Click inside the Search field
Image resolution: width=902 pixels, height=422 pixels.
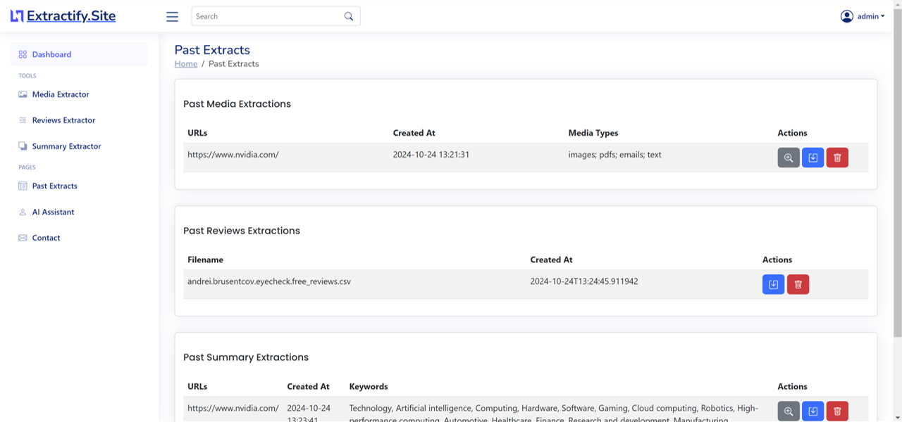coord(268,15)
